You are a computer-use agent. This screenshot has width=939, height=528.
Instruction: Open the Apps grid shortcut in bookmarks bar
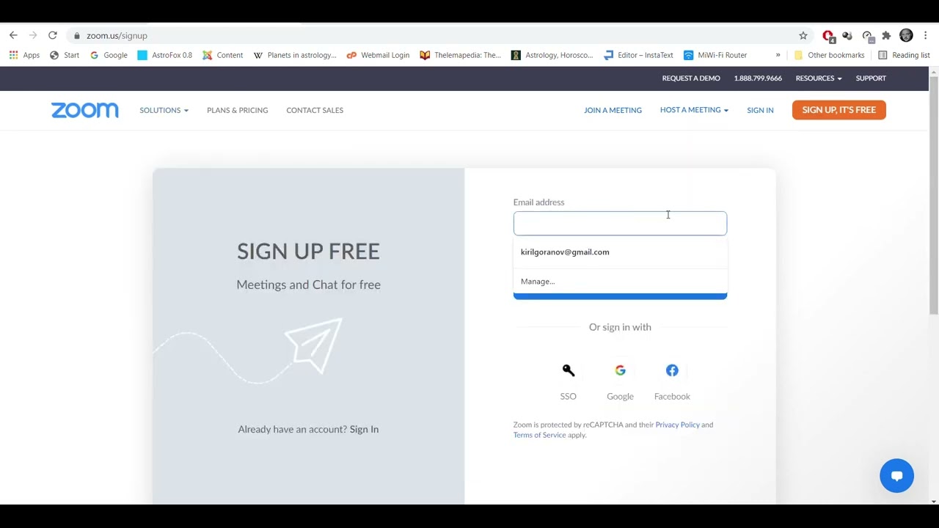pos(24,55)
